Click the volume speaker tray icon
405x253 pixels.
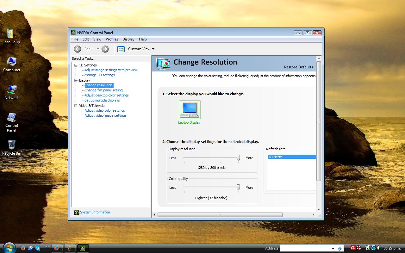379,248
